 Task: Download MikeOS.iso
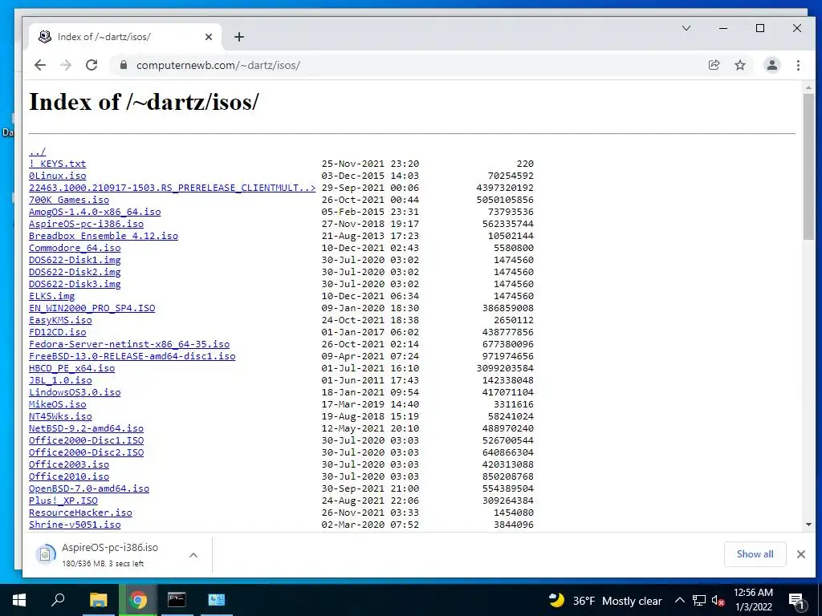[x=57, y=405]
